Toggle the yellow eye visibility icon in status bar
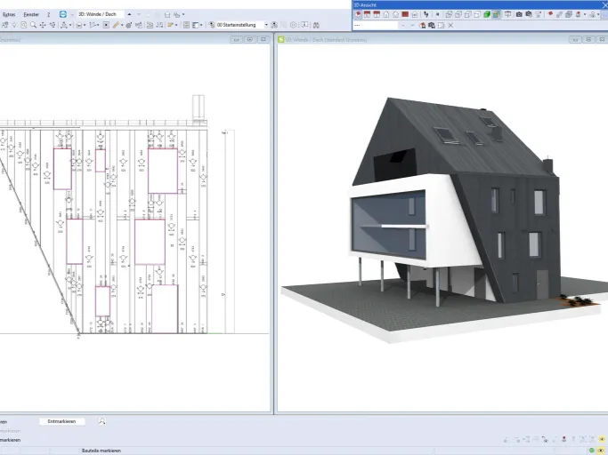 [602, 440]
